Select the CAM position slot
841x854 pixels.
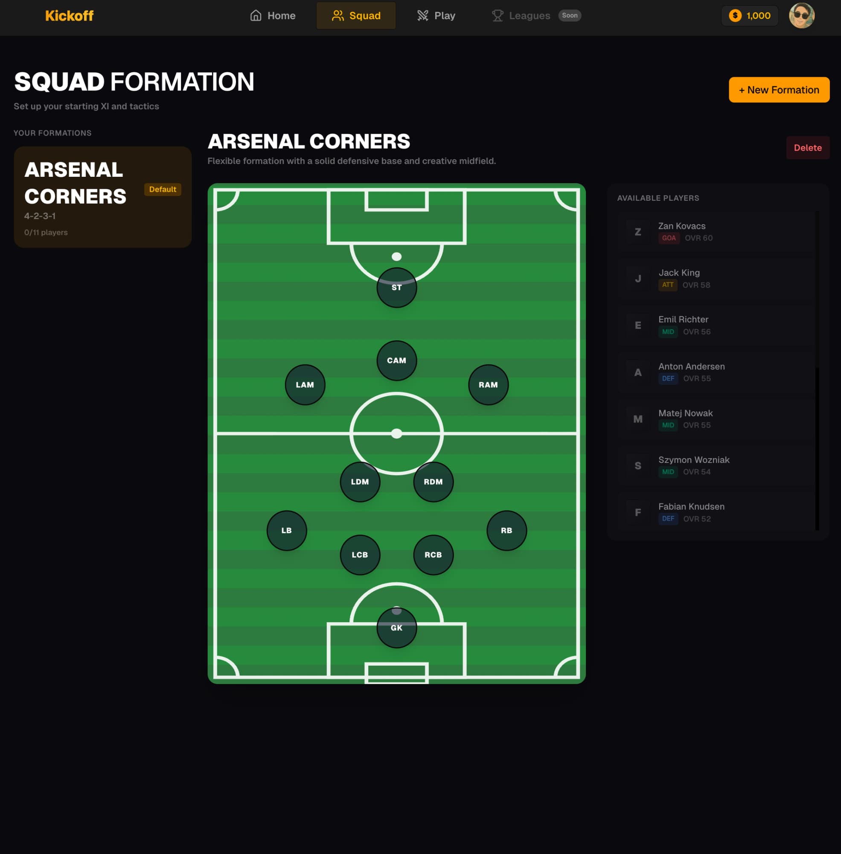coord(396,361)
